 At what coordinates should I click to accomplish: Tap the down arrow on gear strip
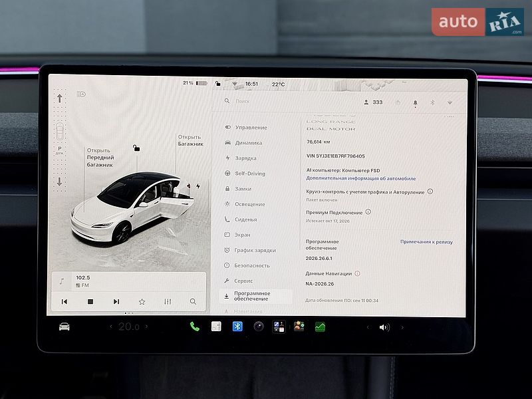click(60, 182)
